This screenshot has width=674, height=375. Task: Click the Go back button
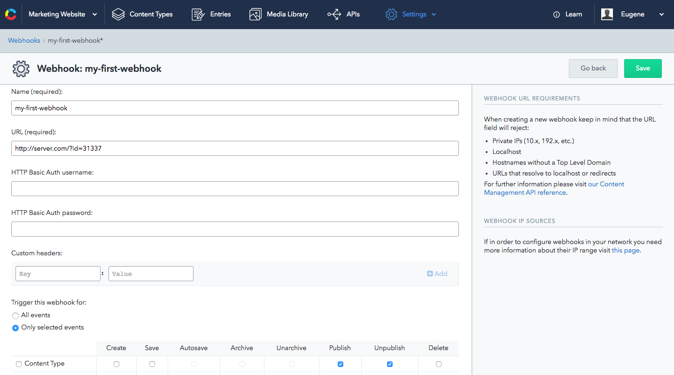point(593,69)
